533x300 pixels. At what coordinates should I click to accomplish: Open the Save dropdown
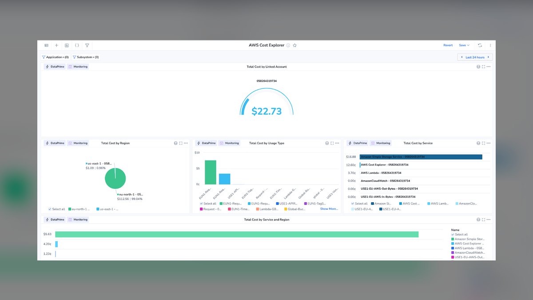tap(464, 45)
